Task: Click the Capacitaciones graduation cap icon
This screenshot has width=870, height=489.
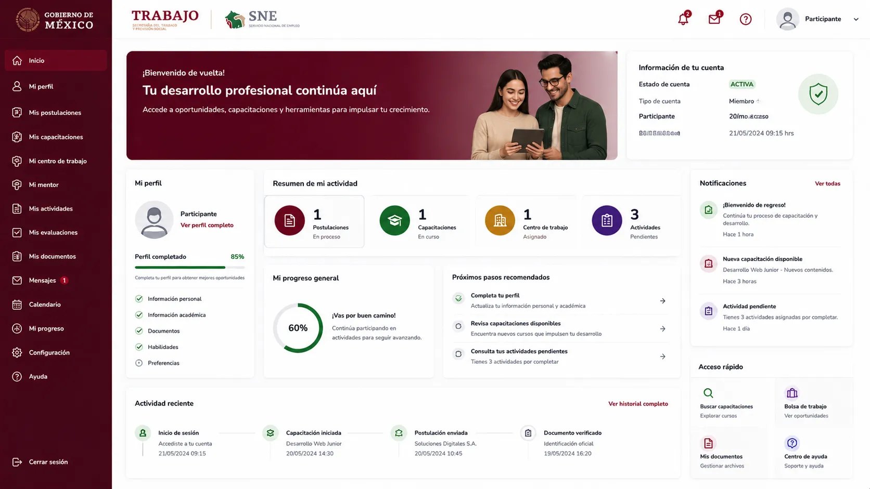Action: pos(394,220)
